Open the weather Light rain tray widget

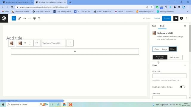(160, 105)
